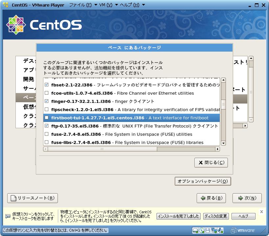Screen dimensions: 269x236
Task: Click the CD/DVD drive status icon
Action: tap(202, 230)
